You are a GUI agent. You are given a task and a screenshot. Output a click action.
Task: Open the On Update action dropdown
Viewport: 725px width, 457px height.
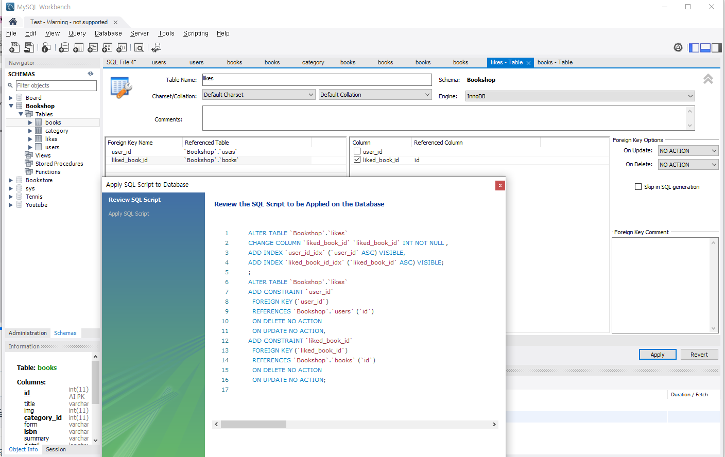(x=688, y=151)
